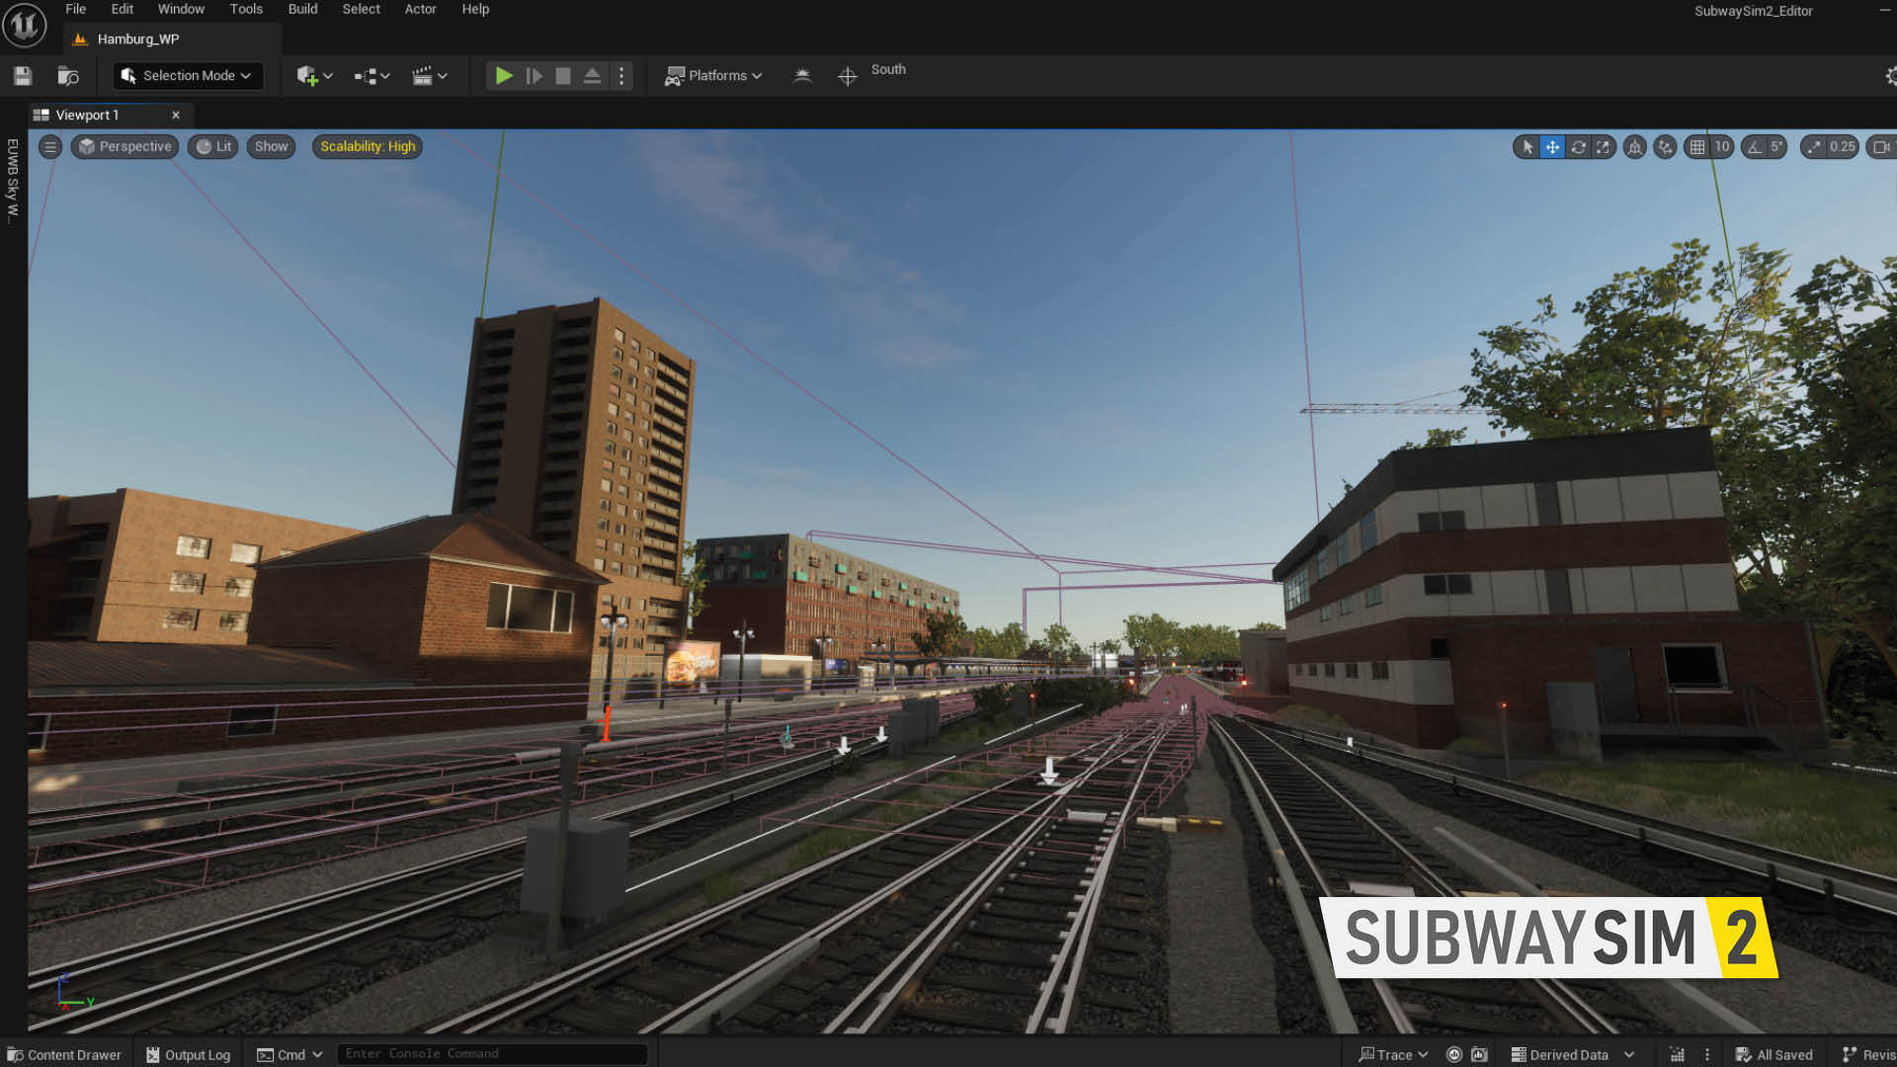Open the Tools menu
1897x1067 pixels.
click(x=246, y=9)
